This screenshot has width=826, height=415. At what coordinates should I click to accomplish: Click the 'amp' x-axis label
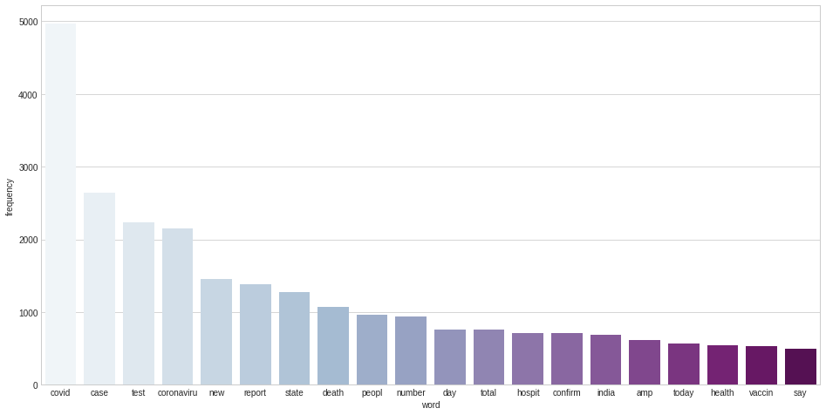[645, 393]
